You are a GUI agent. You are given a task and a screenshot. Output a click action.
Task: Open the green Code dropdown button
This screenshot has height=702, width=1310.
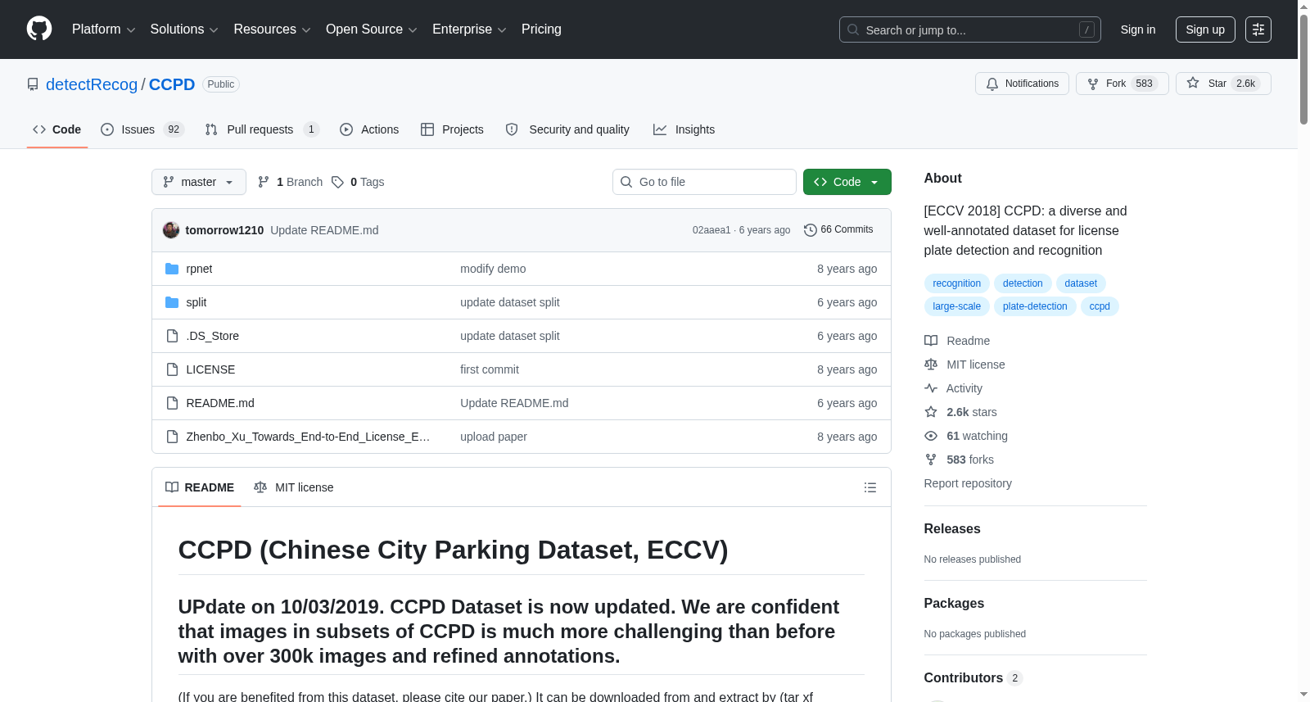(x=847, y=182)
